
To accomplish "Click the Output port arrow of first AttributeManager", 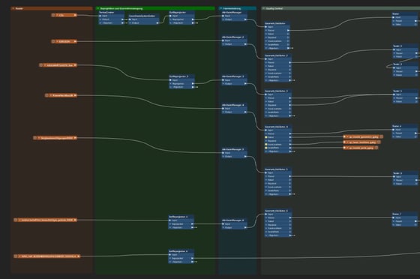I will 245,19.
